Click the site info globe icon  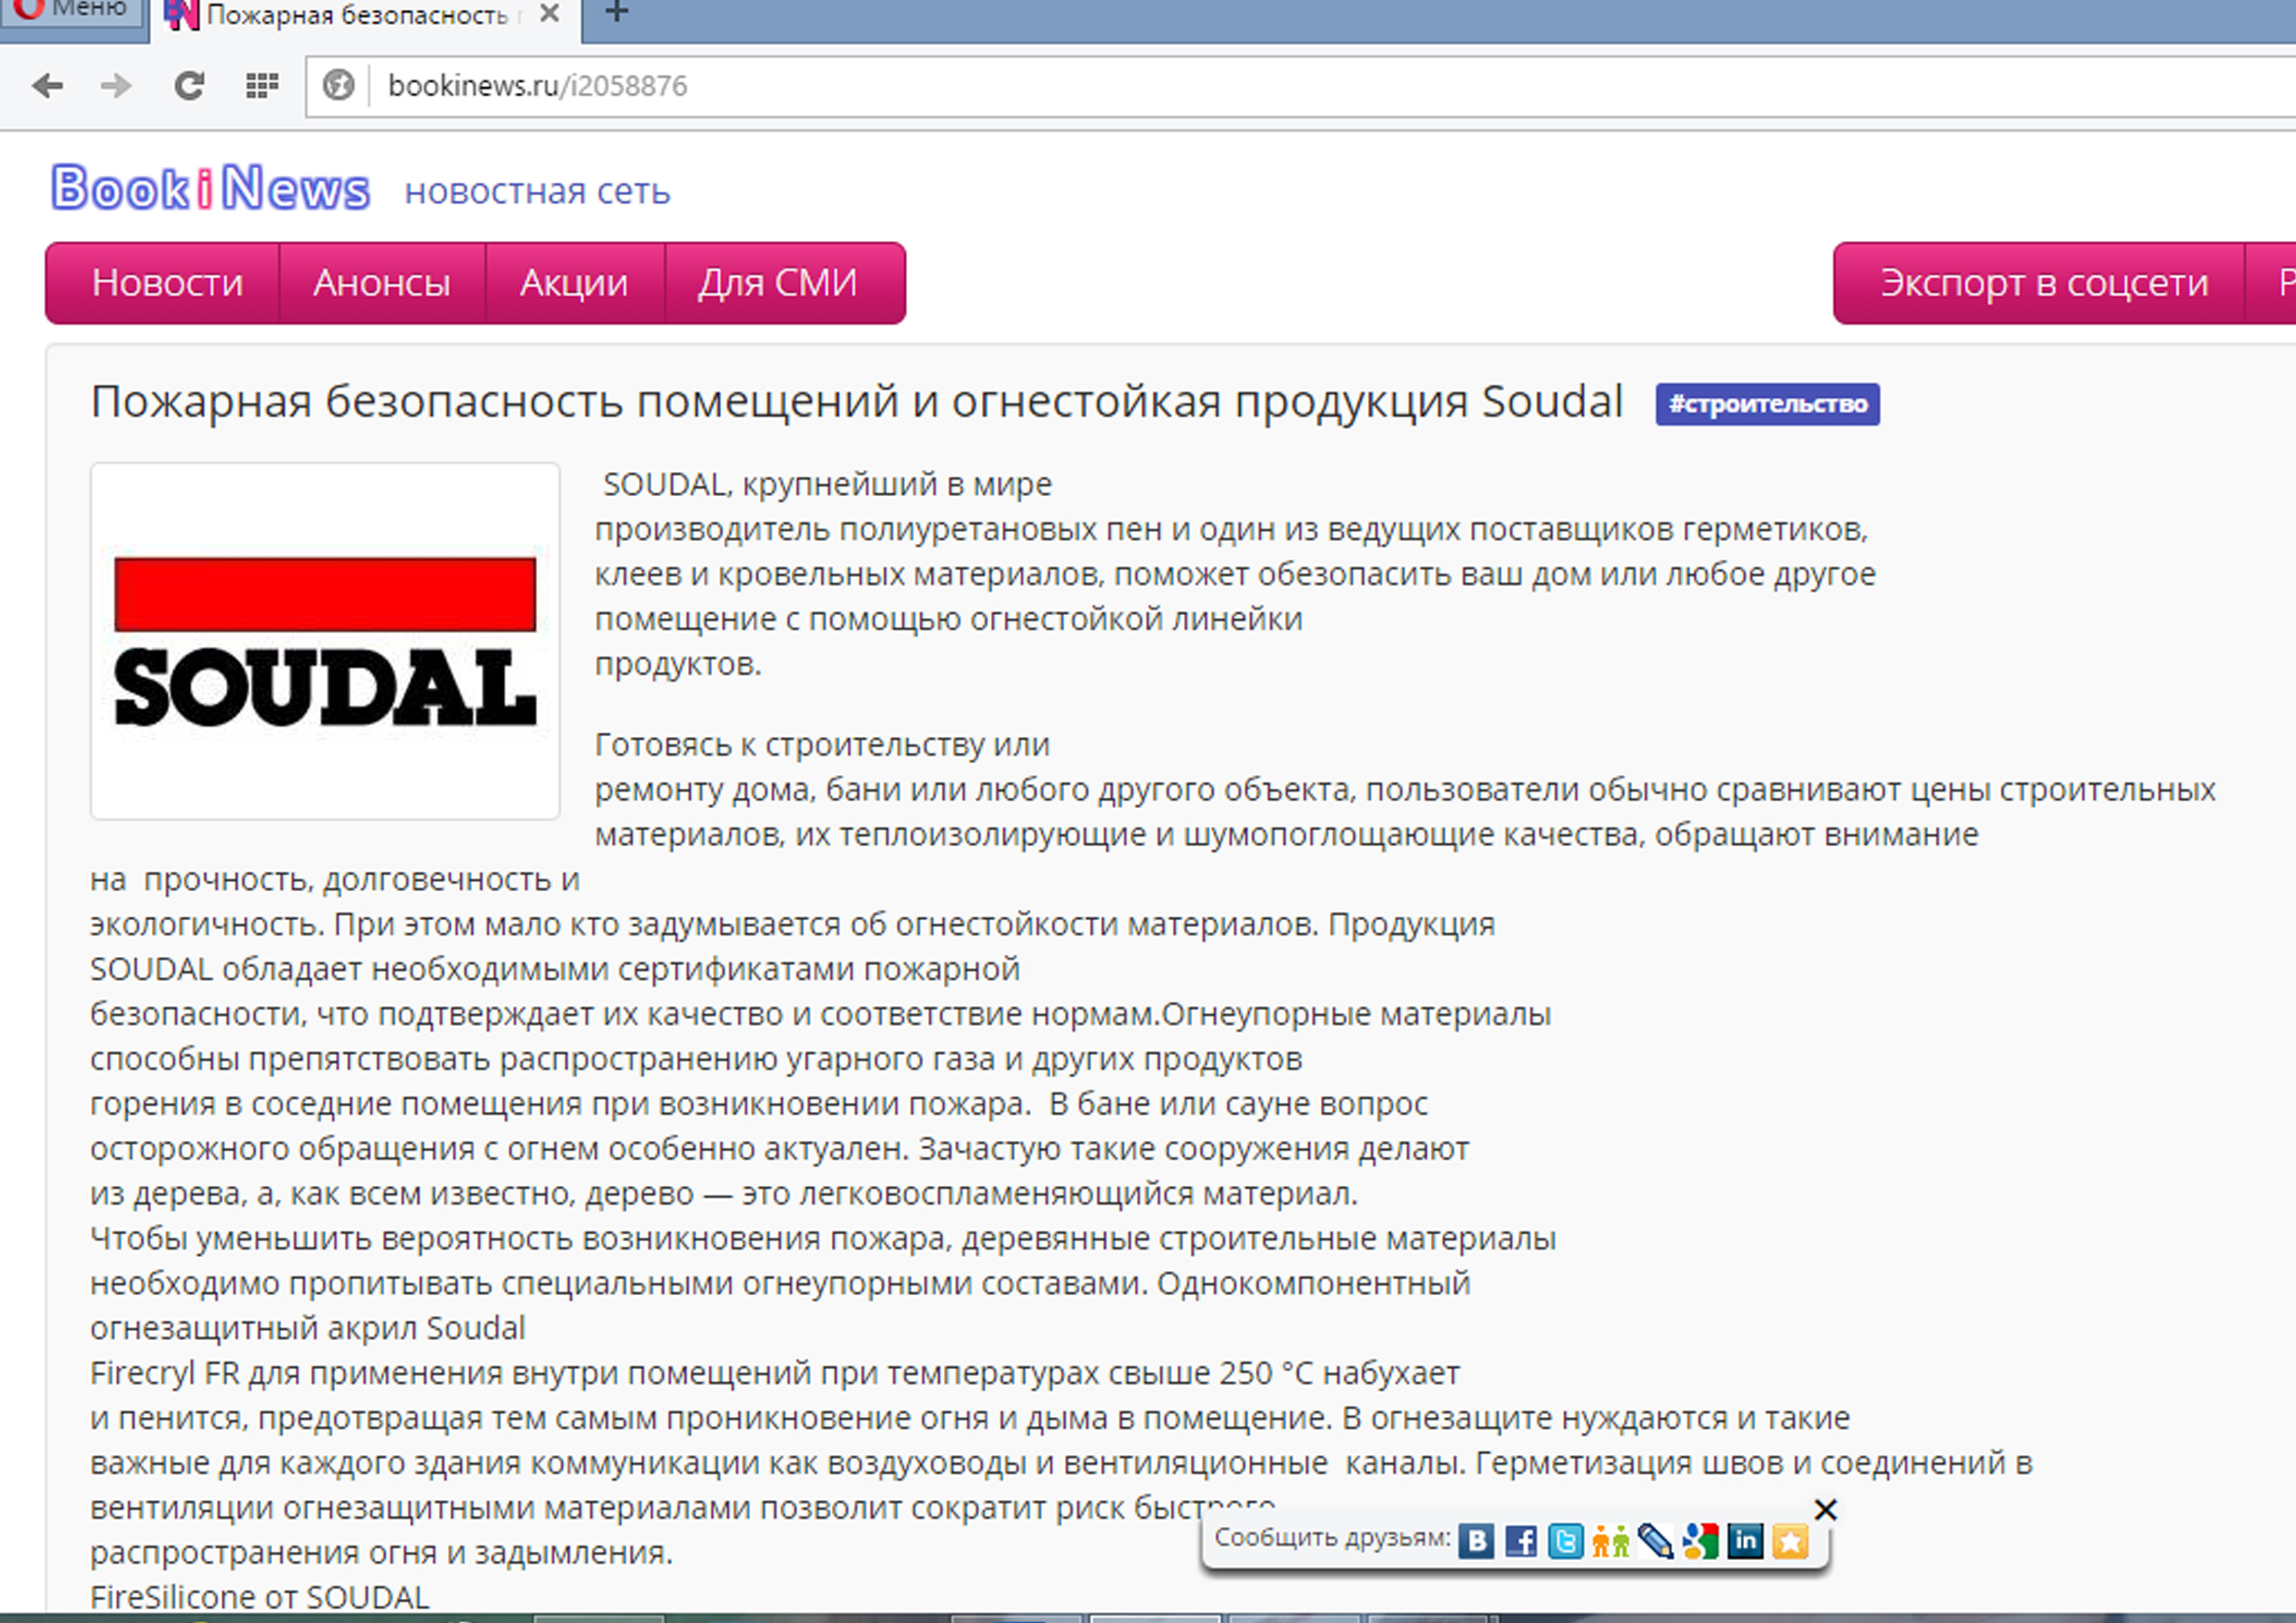(339, 86)
